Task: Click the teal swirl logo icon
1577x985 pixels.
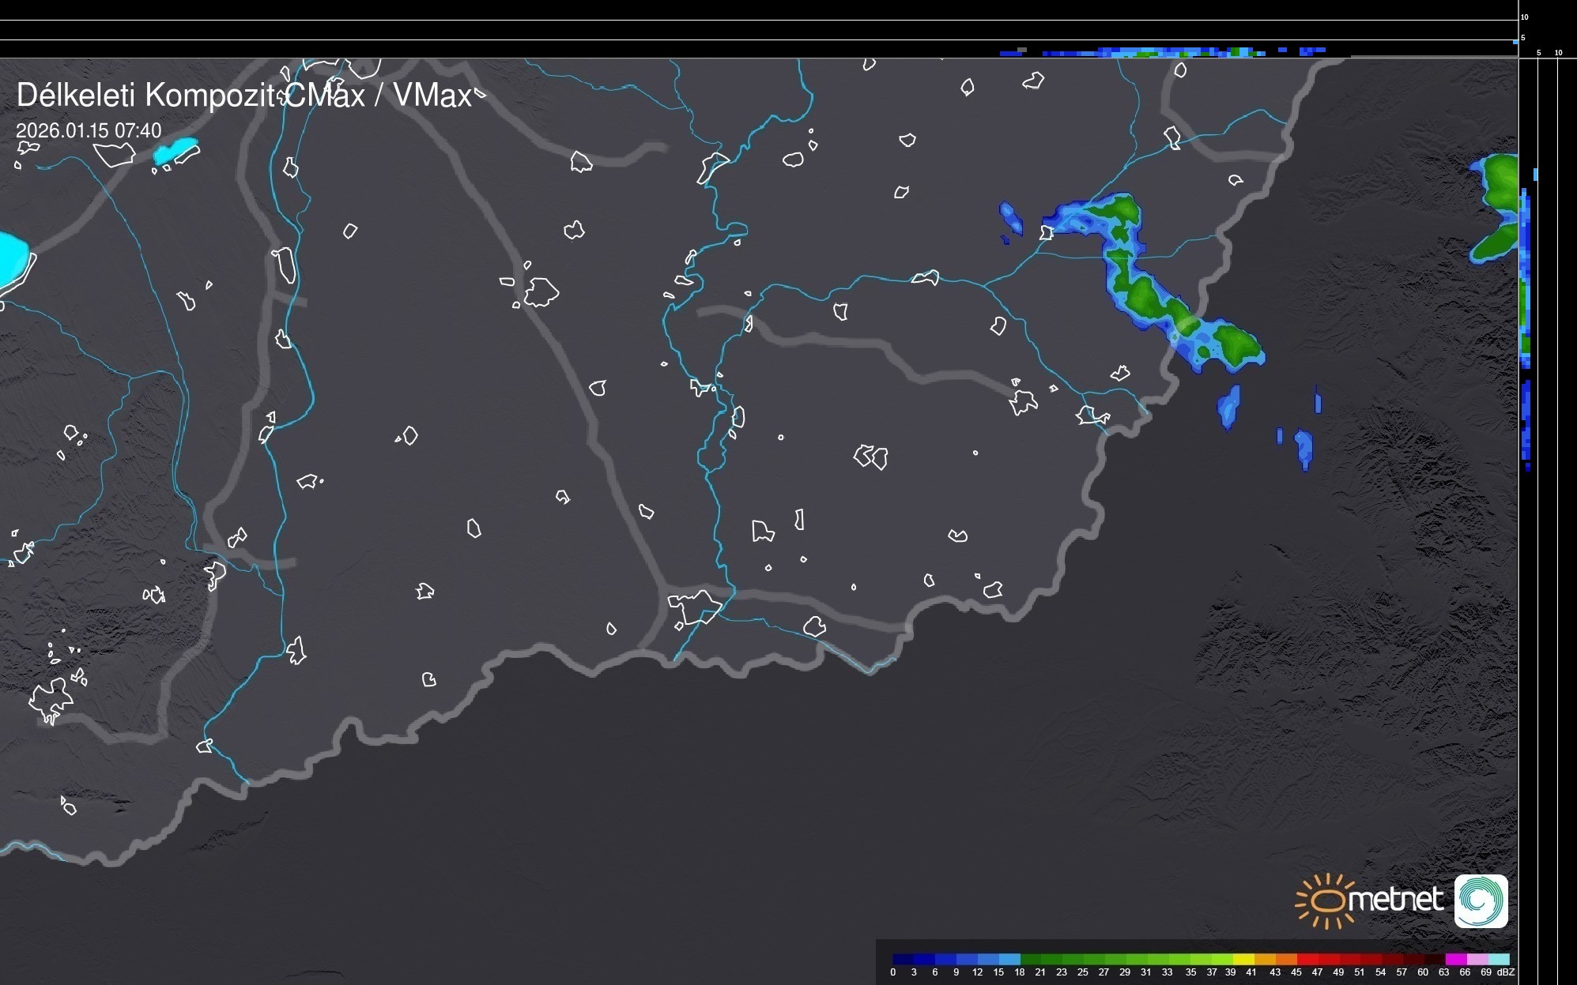Action: coord(1481,900)
